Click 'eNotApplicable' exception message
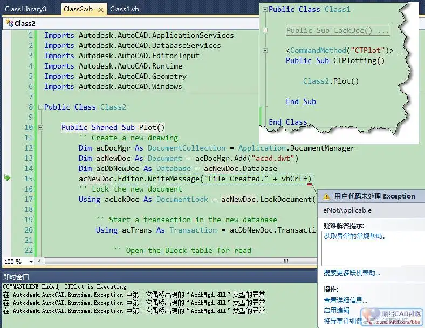Viewport: 425px width, 328px height. tap(347, 210)
